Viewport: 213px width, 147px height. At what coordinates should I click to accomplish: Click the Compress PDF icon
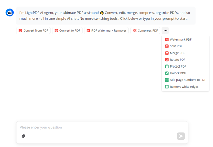[x=134, y=31]
